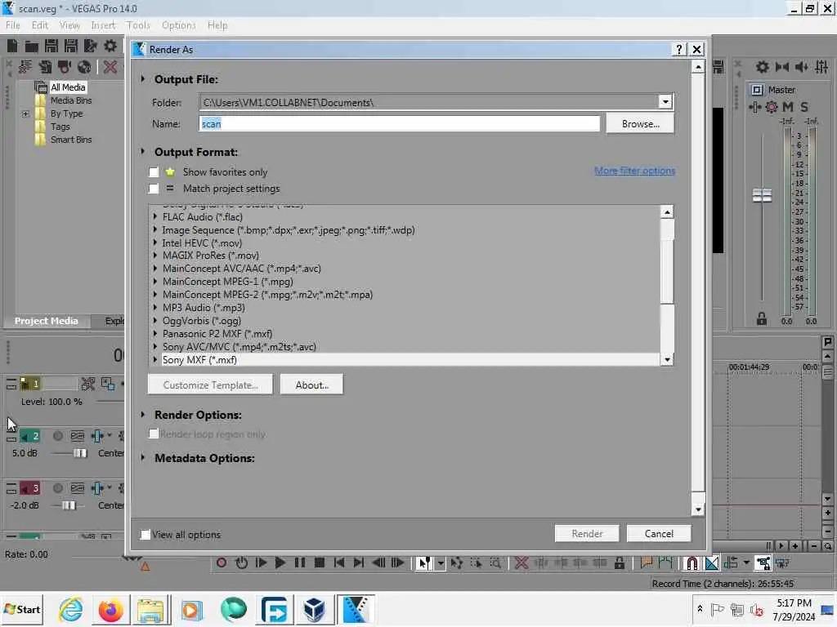Toggle Show favorites only checkbox

154,172
